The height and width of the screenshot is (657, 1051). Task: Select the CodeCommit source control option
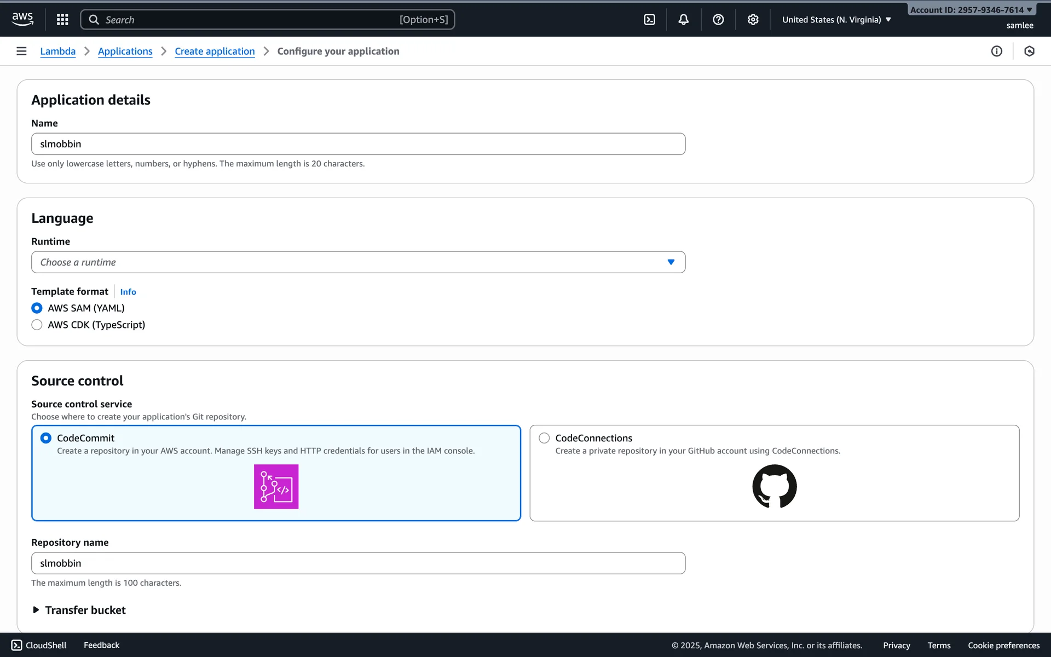coord(46,438)
